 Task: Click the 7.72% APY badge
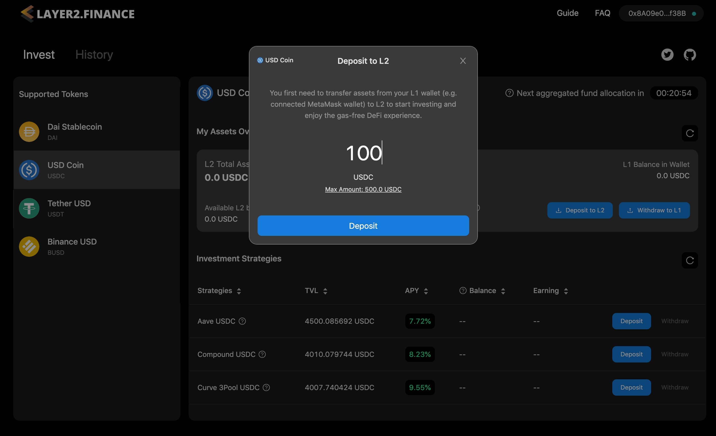tap(420, 321)
